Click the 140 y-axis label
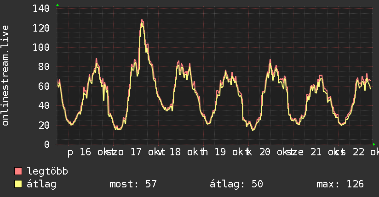This screenshot has height=197, width=379. coord(41,9)
